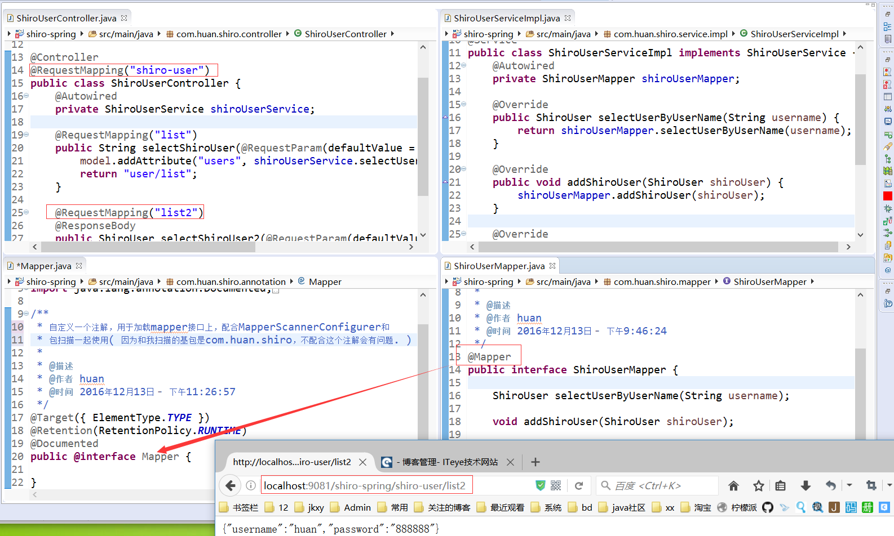894x536 pixels.
Task: Focus the 百度 search box
Action: click(x=657, y=485)
